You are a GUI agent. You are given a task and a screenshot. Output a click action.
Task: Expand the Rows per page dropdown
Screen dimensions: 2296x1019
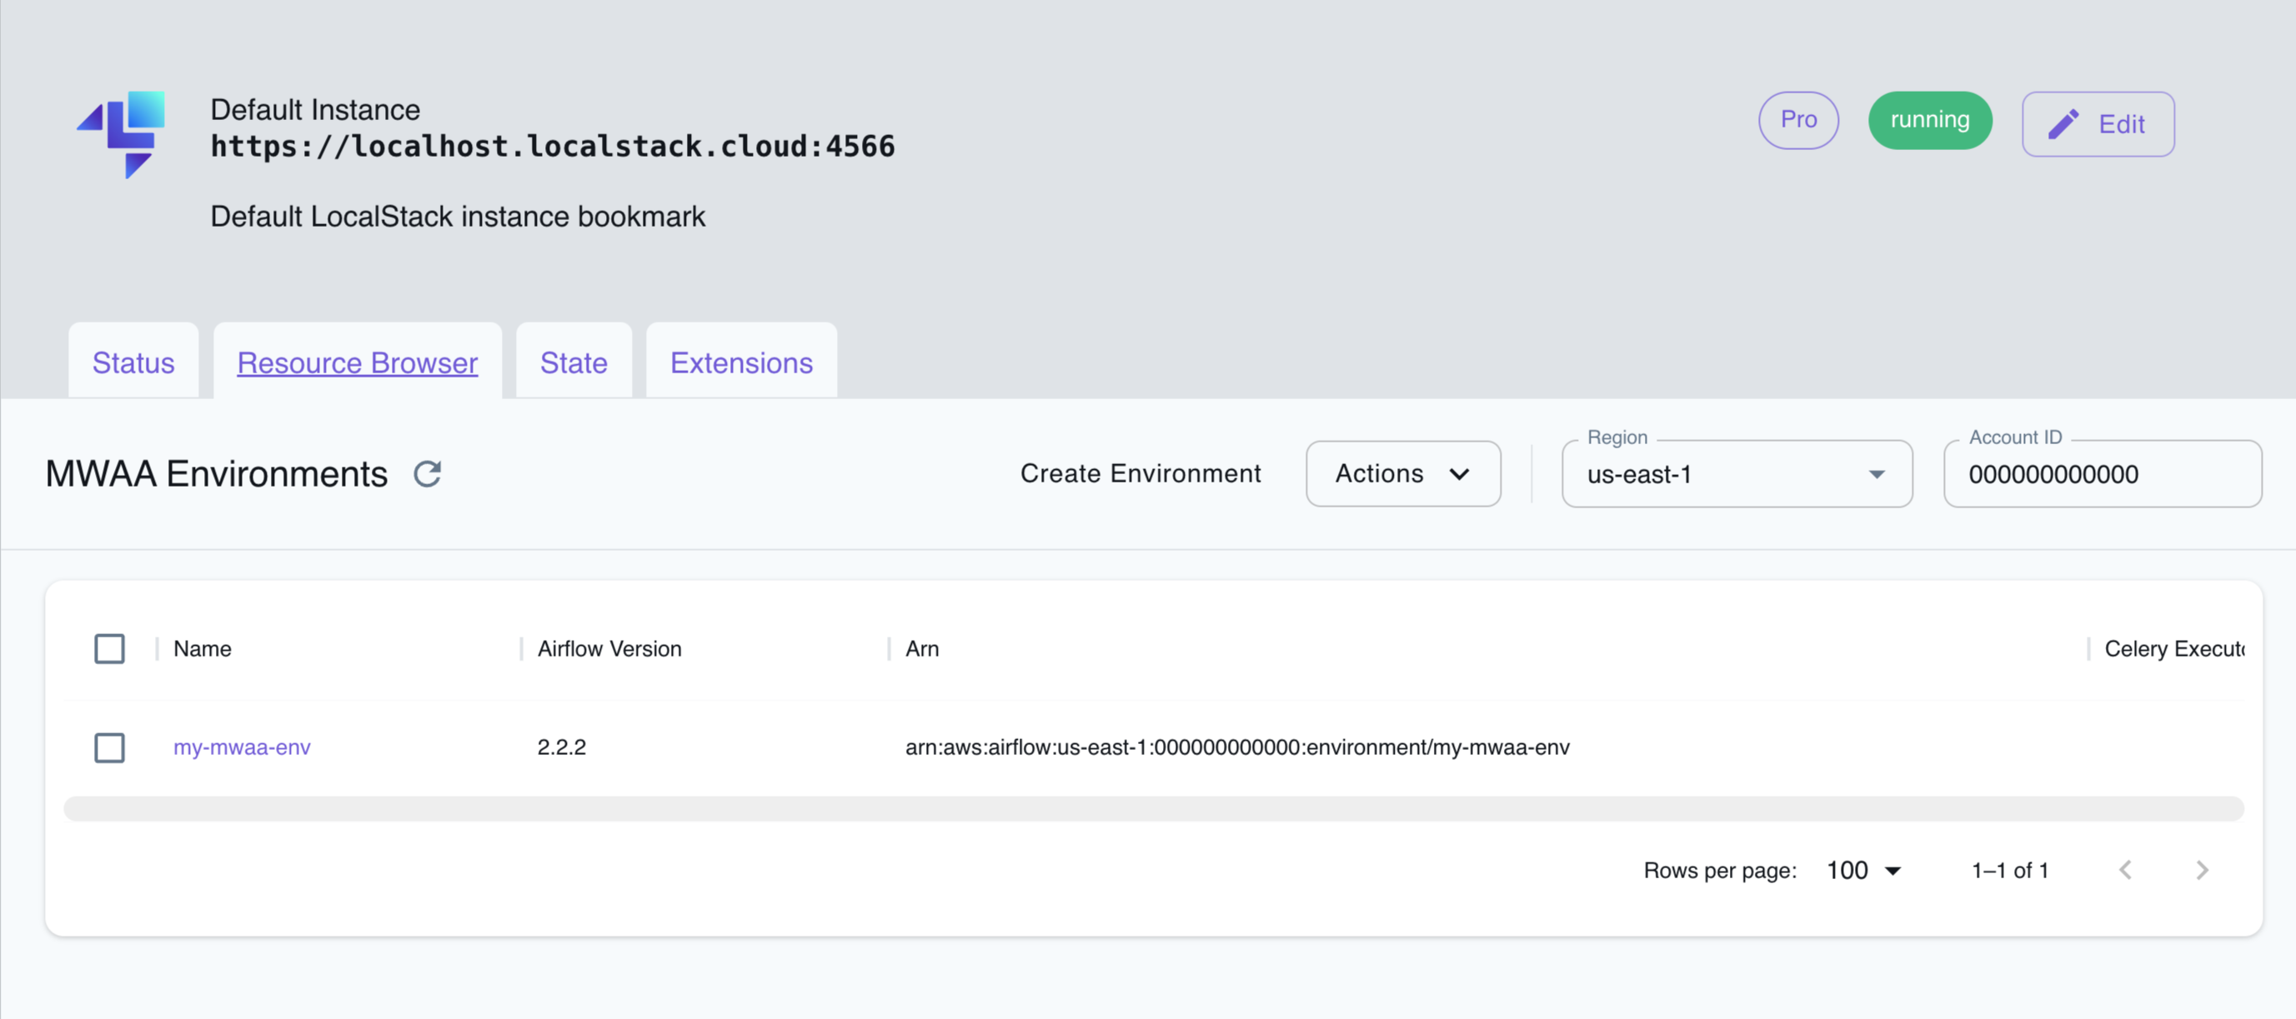tap(1863, 870)
